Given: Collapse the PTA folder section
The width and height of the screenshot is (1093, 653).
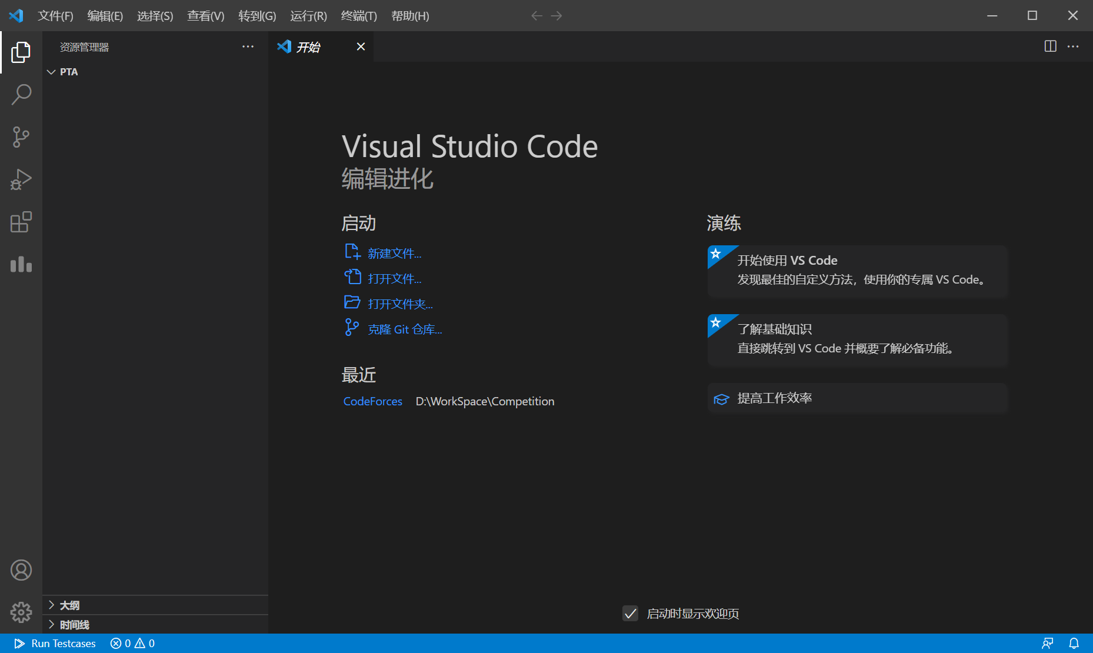Looking at the screenshot, I should (x=155, y=72).
